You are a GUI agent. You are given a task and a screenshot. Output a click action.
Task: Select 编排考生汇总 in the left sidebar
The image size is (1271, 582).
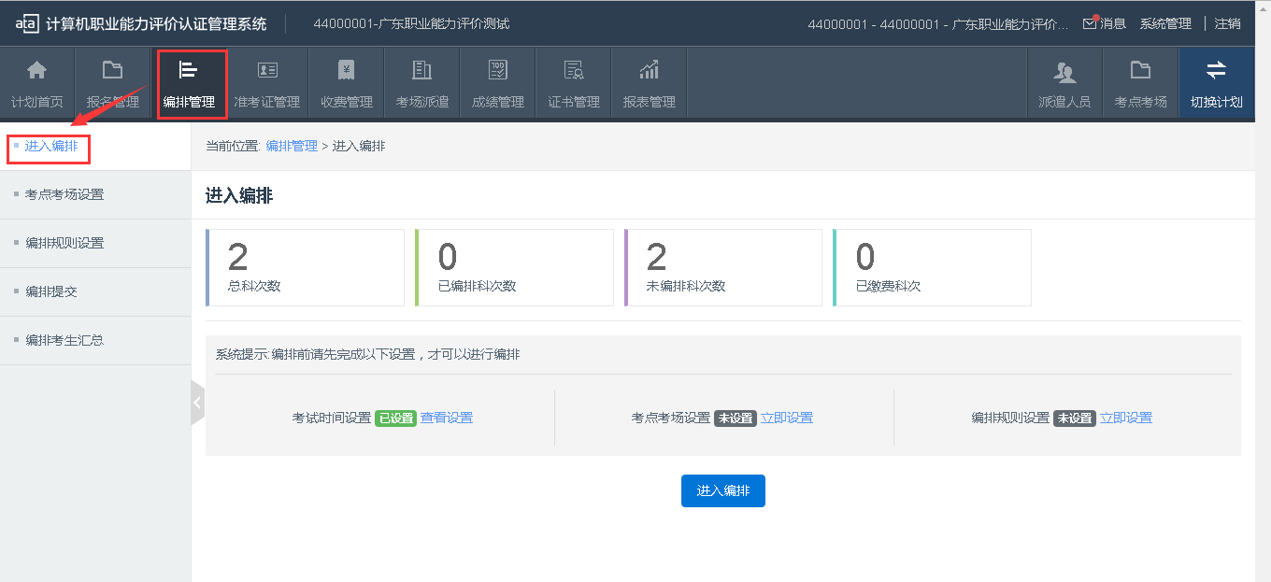(64, 340)
